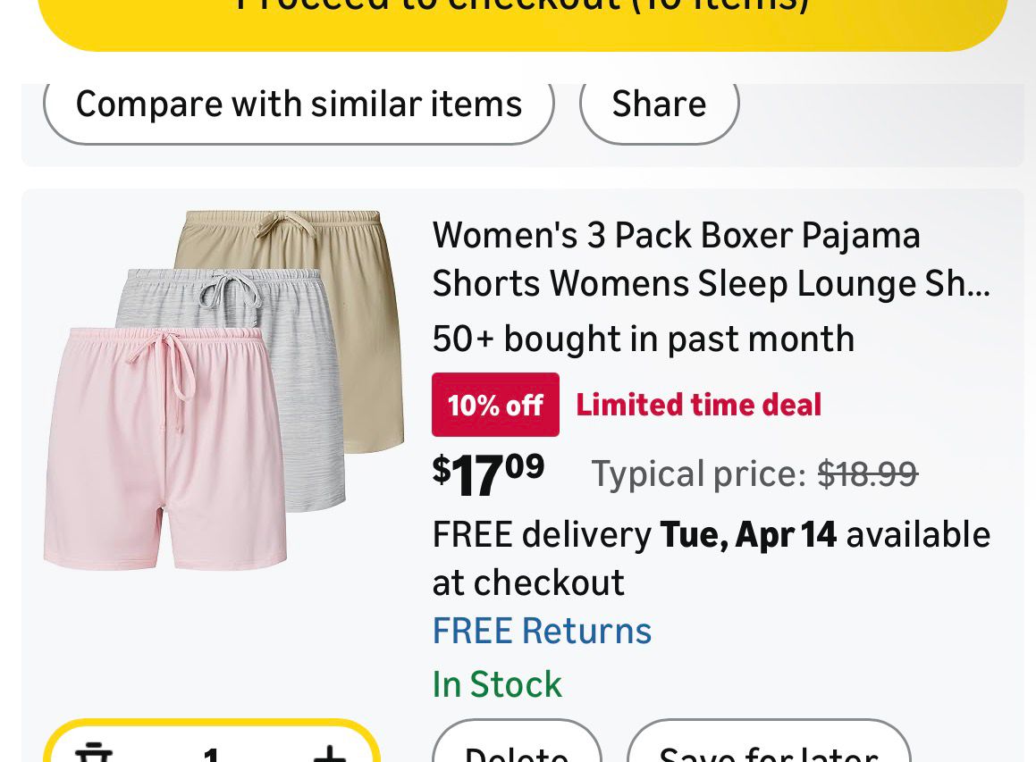Viewport: 1036px width, 762px height.
Task: Click the Tue, Apr 14 delivery date
Action: pos(748,534)
